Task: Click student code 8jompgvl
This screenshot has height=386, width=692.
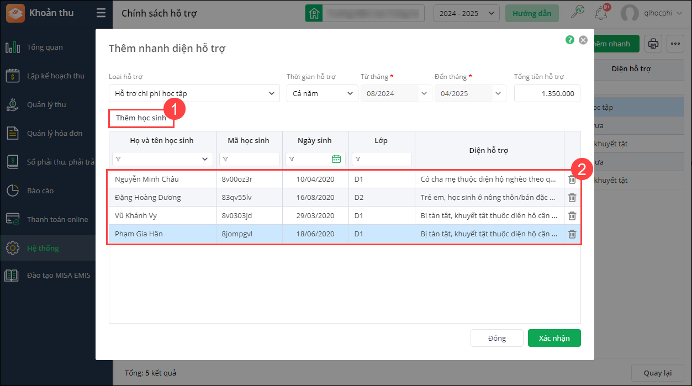Action: [x=237, y=234]
